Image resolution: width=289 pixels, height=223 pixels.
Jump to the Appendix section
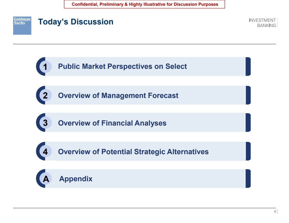[76, 179]
